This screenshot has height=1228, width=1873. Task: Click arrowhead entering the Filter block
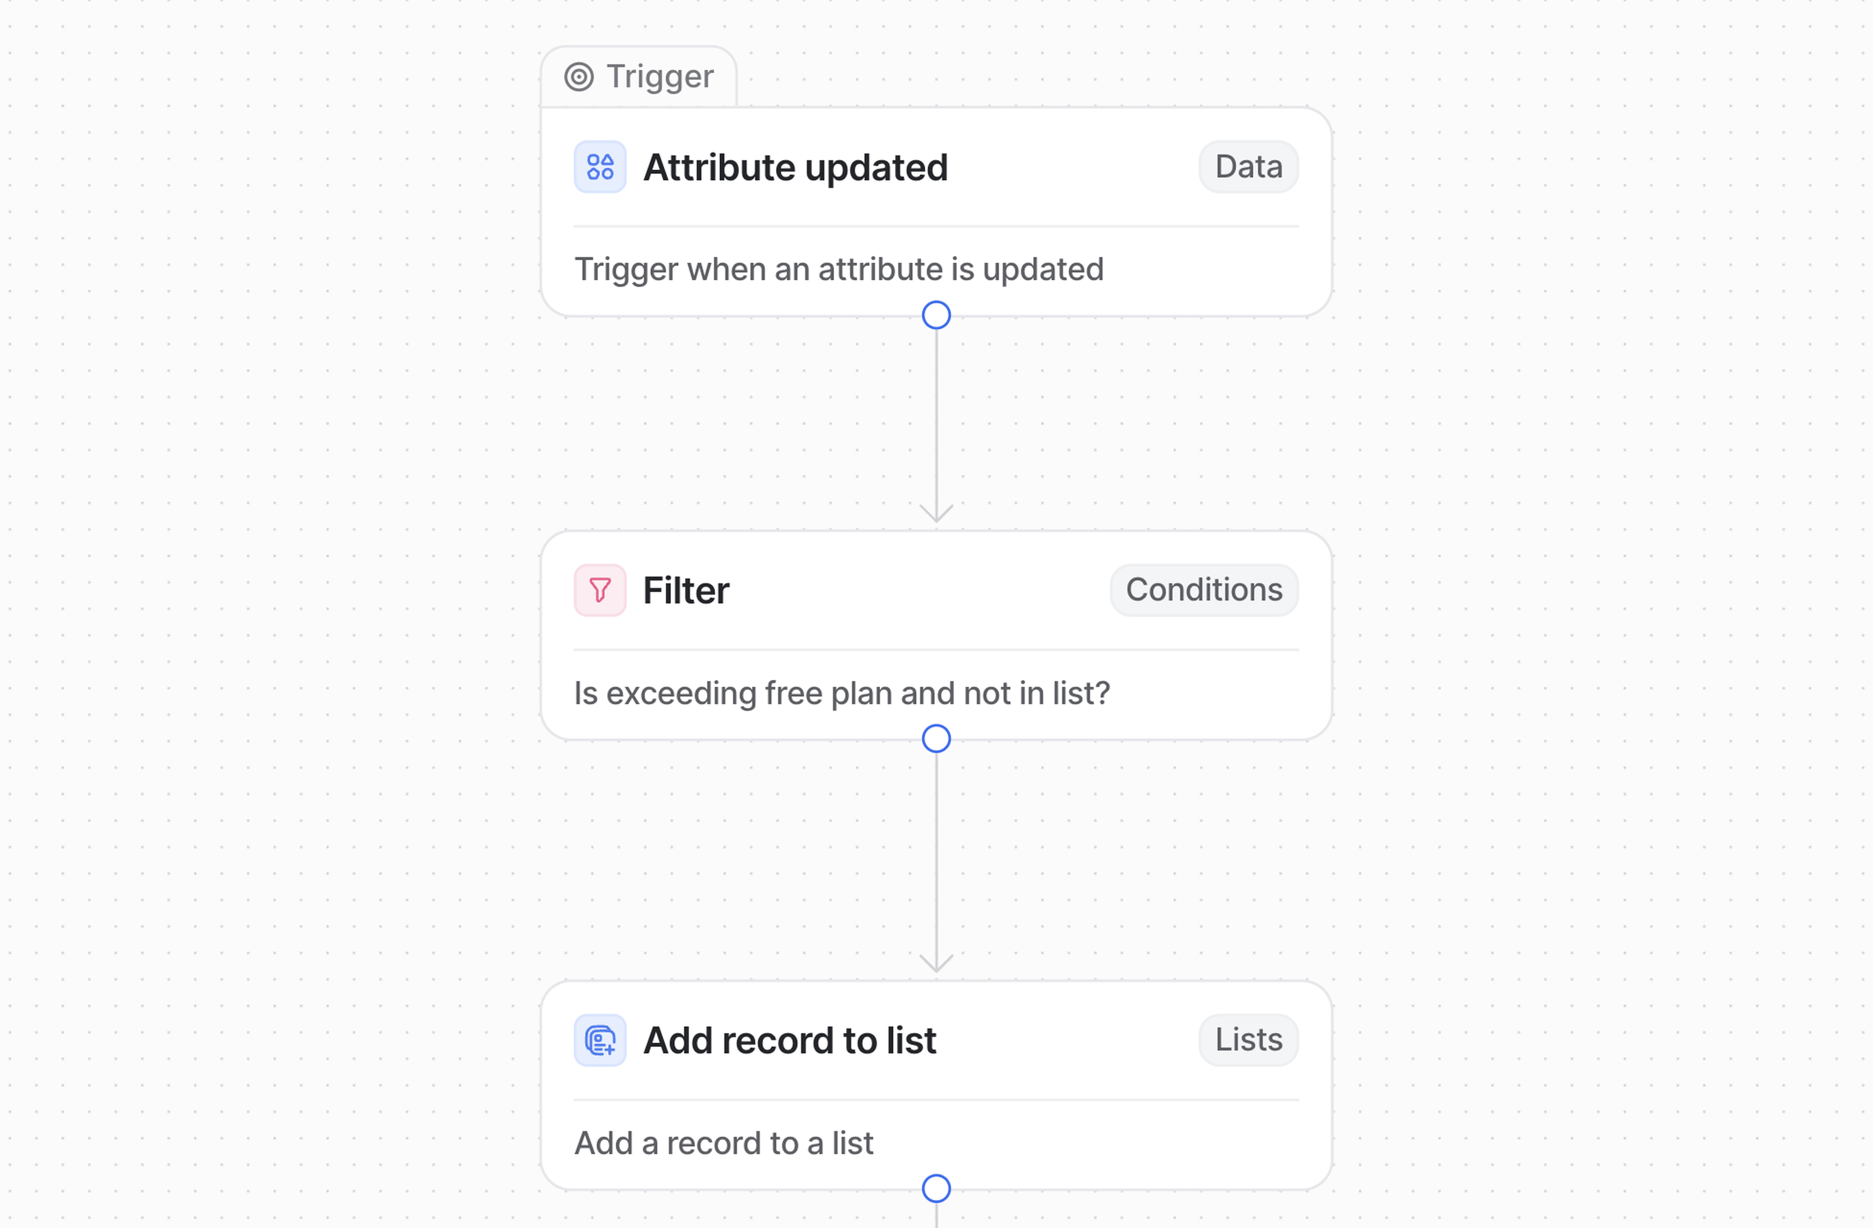pos(936,515)
